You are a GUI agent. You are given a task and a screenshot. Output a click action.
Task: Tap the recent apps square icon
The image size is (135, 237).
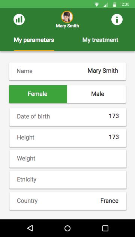tap(105, 228)
